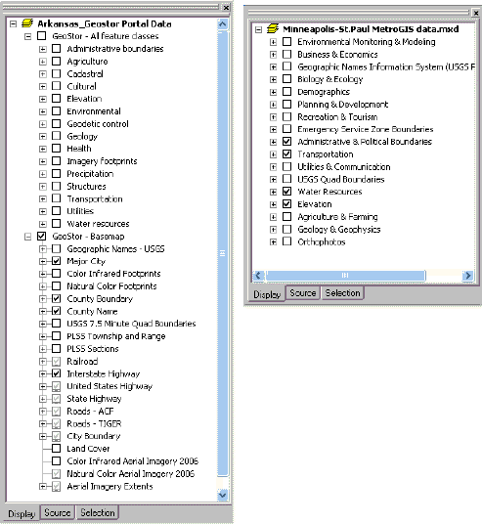This screenshot has width=482, height=524.
Task: Click the right arrow of MetroGIS horizontal scrollbar
Action: [467, 276]
